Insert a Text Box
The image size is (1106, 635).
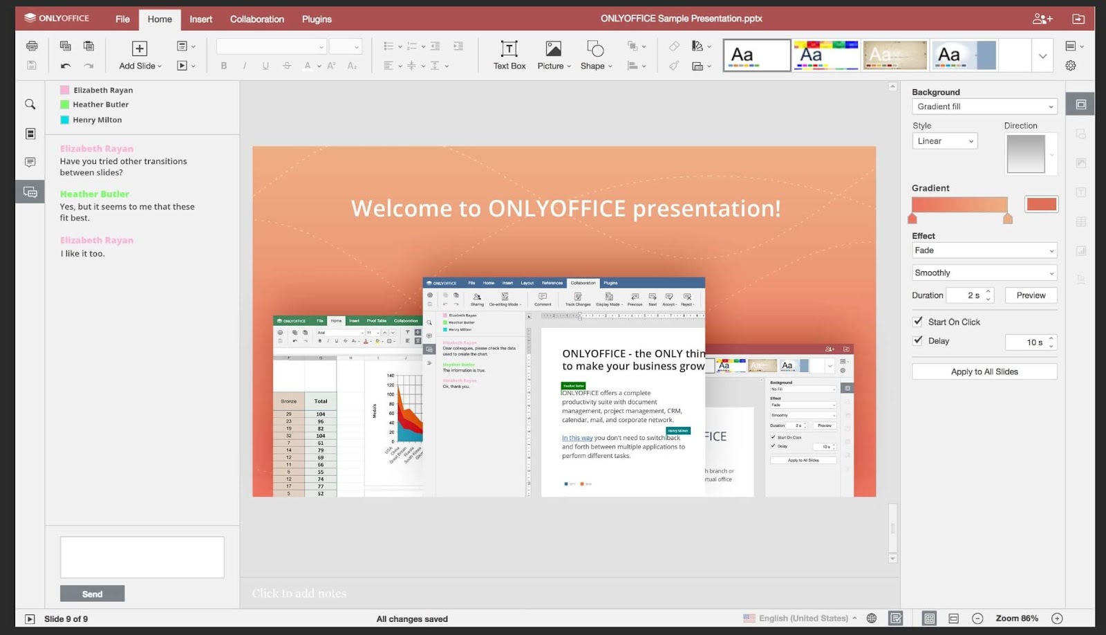[x=509, y=55]
